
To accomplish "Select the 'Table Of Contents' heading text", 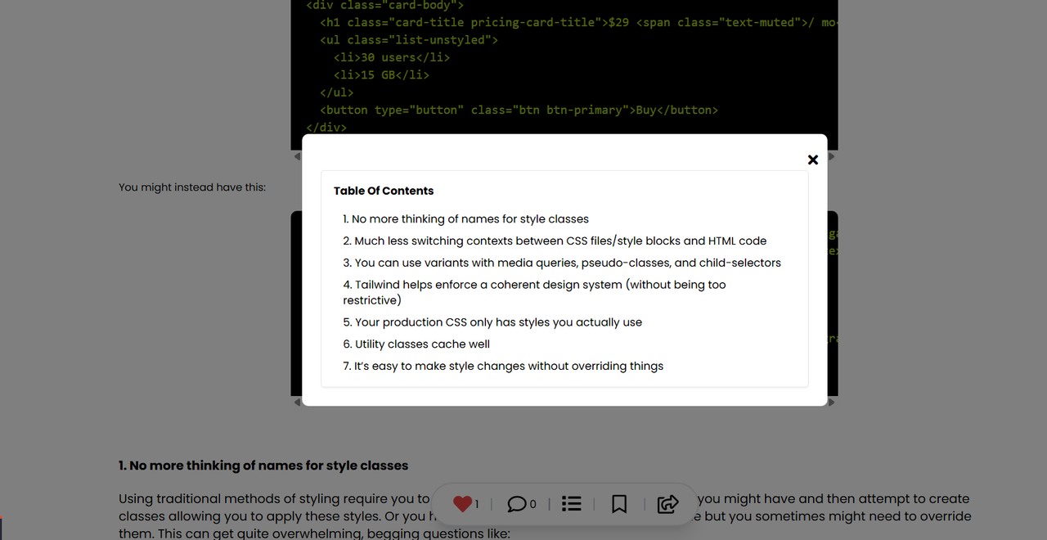I will coord(384,191).
